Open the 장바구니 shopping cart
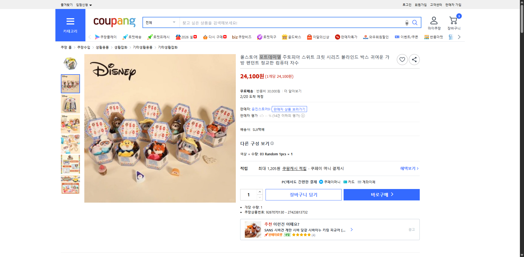524x257 pixels. [x=453, y=22]
